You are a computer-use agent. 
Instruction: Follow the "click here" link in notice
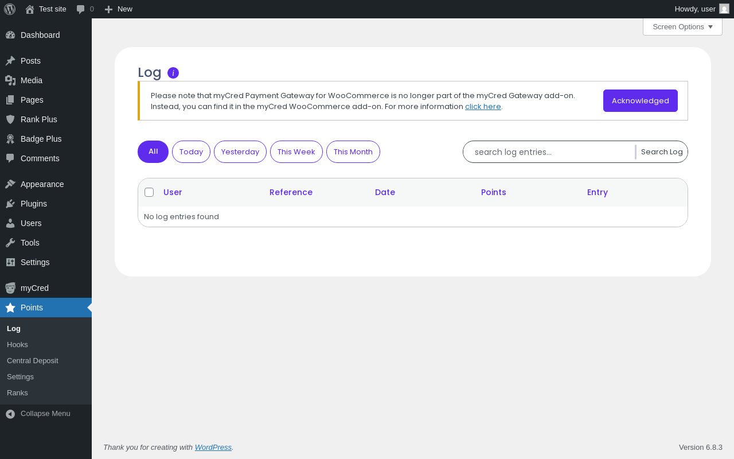[x=483, y=107]
